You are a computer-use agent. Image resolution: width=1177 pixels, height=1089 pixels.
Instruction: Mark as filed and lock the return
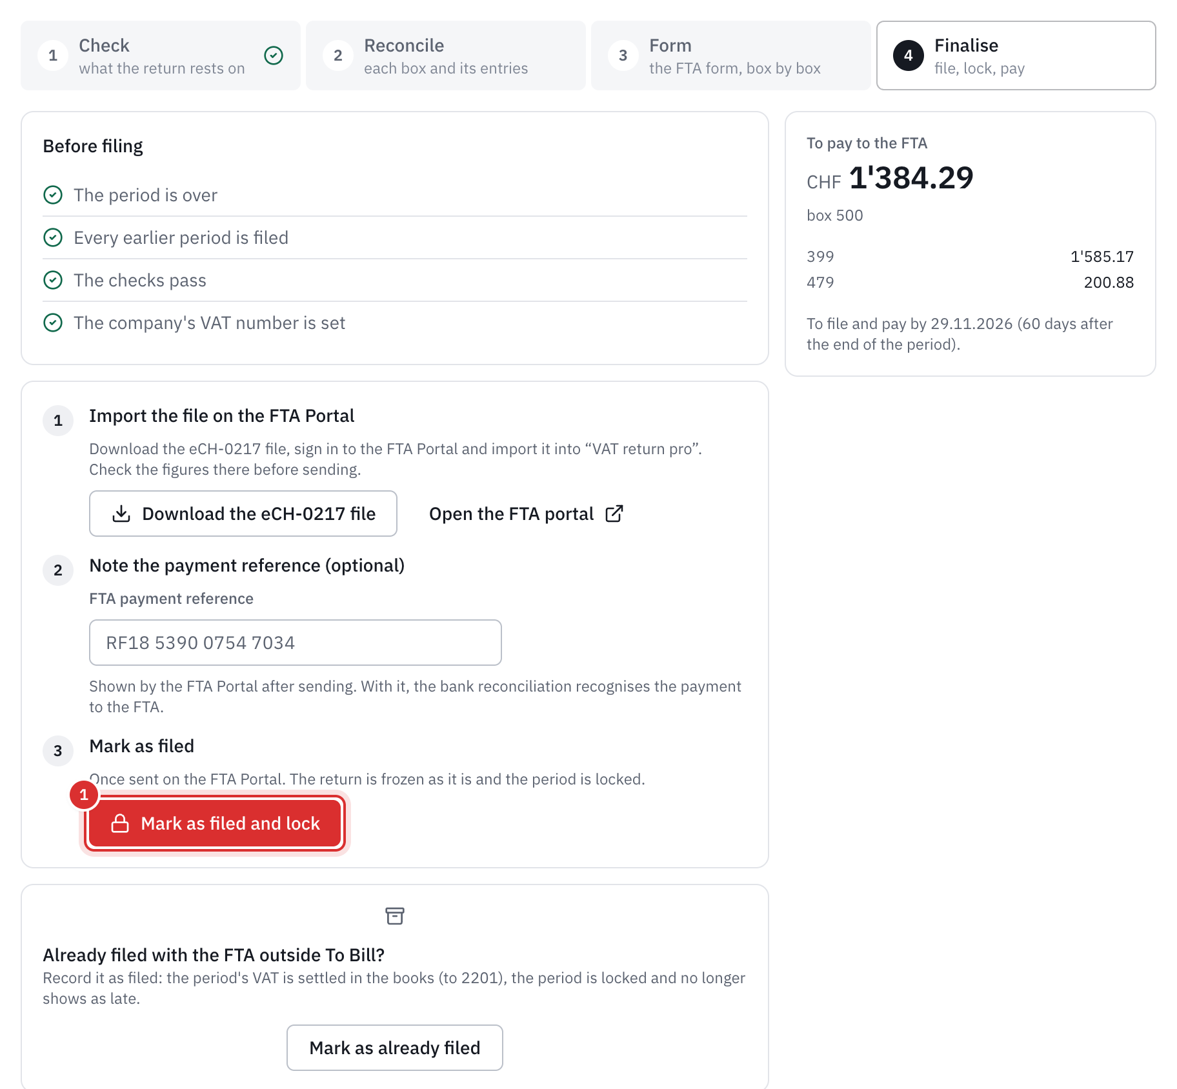[215, 823]
